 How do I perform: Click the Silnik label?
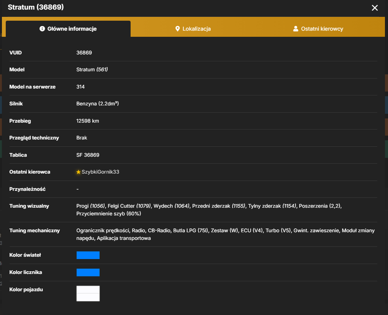click(16, 104)
